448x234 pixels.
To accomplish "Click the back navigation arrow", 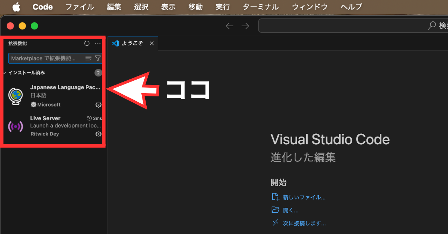I will (x=229, y=25).
